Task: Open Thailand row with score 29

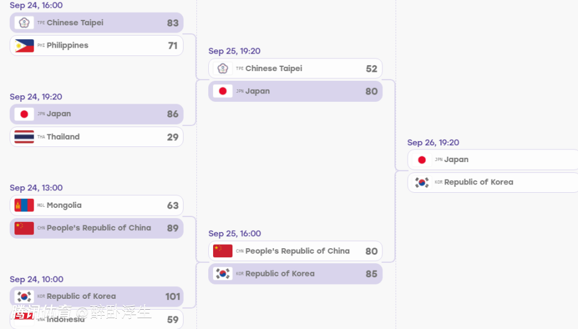Action: click(x=96, y=137)
